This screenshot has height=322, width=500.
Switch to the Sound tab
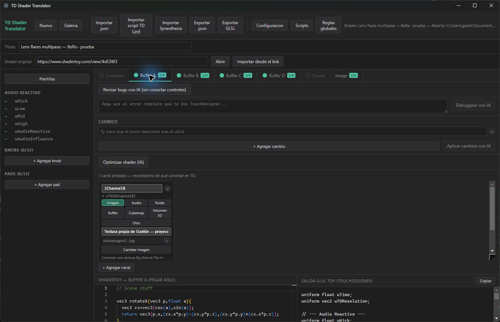click(x=315, y=75)
